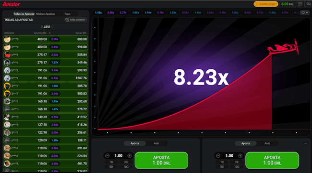Open the hamburger menu icon
The image size is (312, 173).
300,4
